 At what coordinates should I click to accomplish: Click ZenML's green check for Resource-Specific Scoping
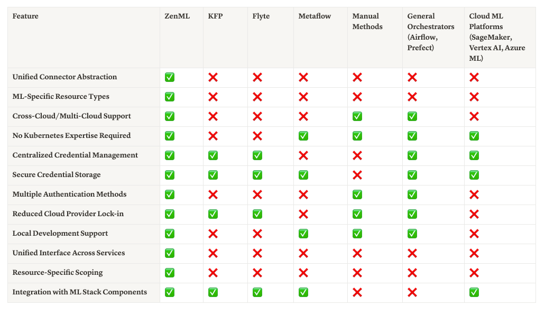pyautogui.click(x=170, y=273)
